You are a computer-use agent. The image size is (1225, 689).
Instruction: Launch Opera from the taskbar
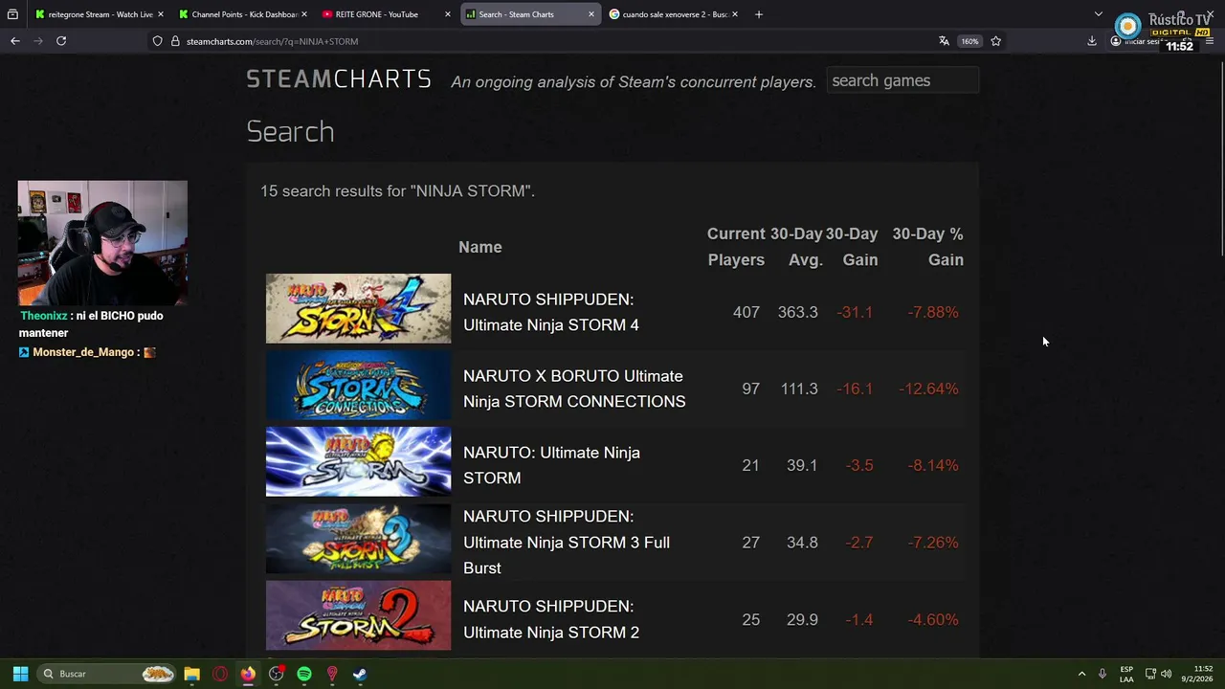pyautogui.click(x=220, y=674)
